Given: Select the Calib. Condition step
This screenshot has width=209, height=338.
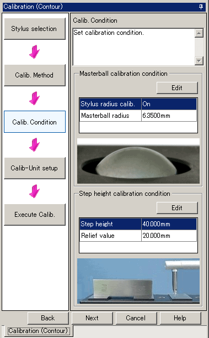Looking at the screenshot, I should tap(35, 122).
